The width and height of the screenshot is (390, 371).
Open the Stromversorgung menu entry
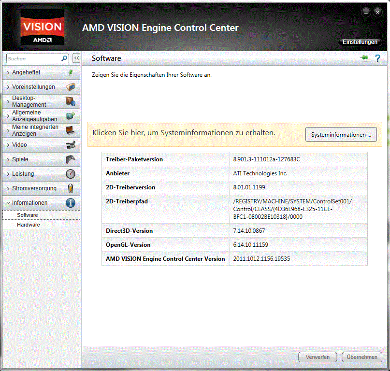pyautogui.click(x=41, y=188)
